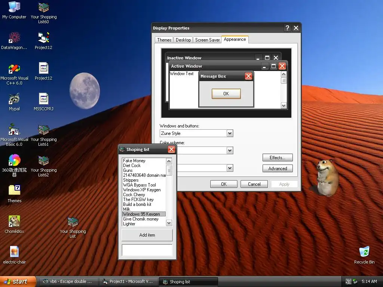Click the shopping list text input field
The width and height of the screenshot is (383, 287).
click(147, 250)
